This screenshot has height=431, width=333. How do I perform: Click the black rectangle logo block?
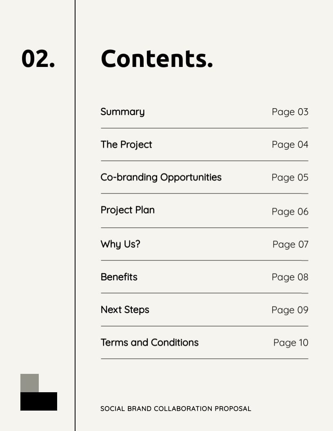click(39, 401)
